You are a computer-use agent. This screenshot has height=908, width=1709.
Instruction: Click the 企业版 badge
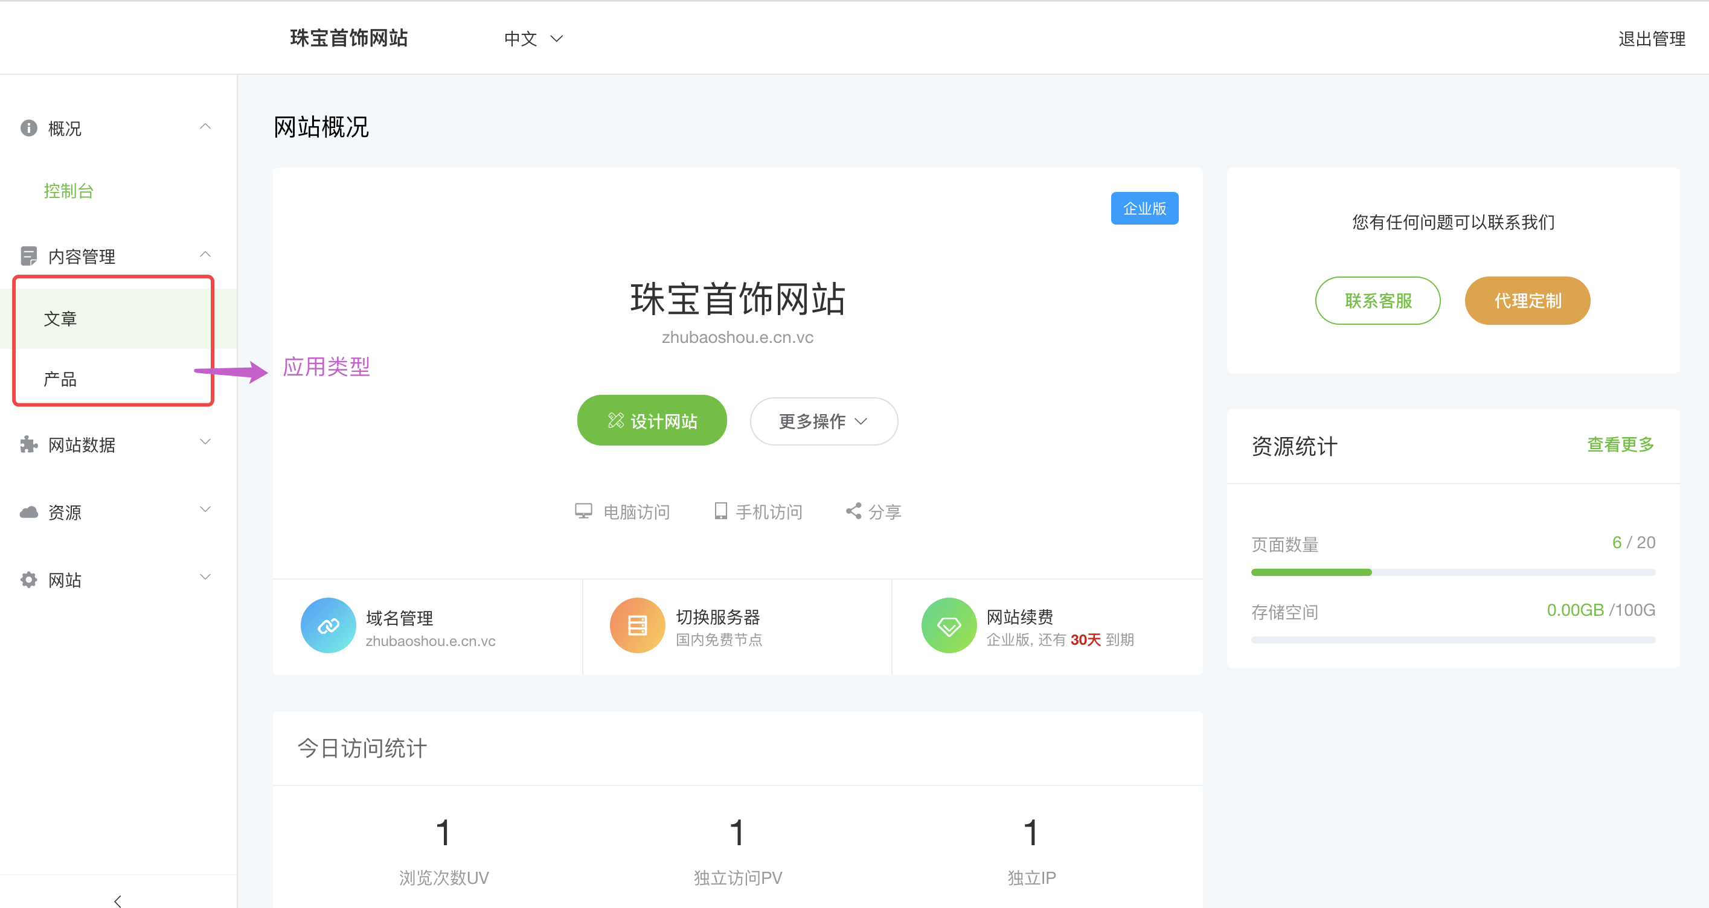pyautogui.click(x=1144, y=208)
